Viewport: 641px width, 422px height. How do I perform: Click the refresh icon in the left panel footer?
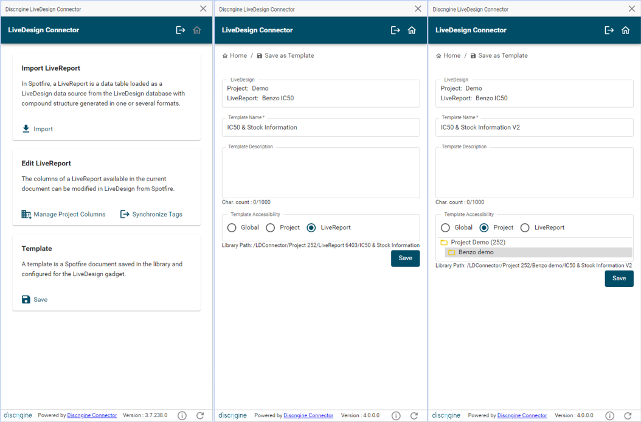[200, 415]
